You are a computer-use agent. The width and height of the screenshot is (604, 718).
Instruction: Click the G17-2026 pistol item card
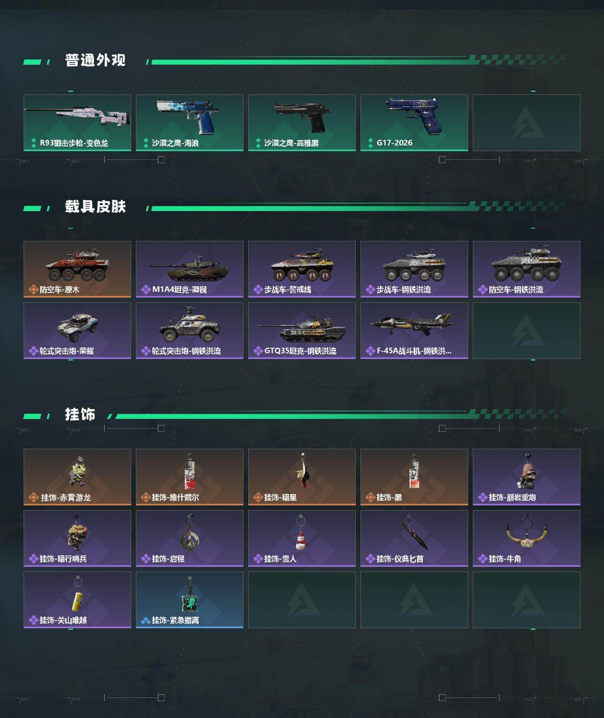(x=414, y=123)
